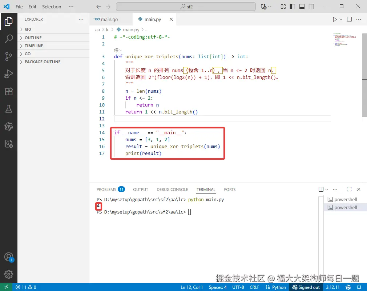Screen dimensions: 367x291
Task: Toggle the secondary side bar layout button
Action: pyautogui.click(x=311, y=7)
